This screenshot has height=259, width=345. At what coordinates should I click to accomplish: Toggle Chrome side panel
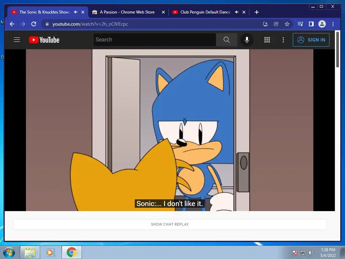(x=311, y=24)
